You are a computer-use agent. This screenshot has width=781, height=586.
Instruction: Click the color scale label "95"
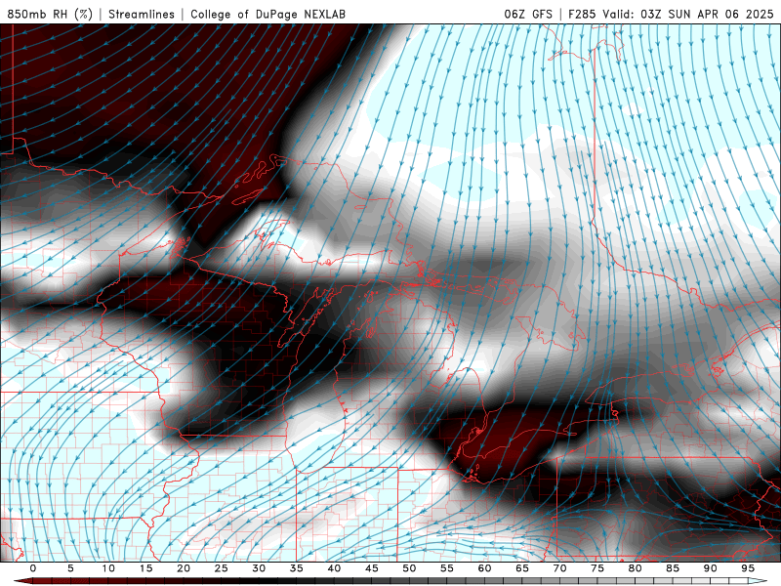pyautogui.click(x=748, y=568)
